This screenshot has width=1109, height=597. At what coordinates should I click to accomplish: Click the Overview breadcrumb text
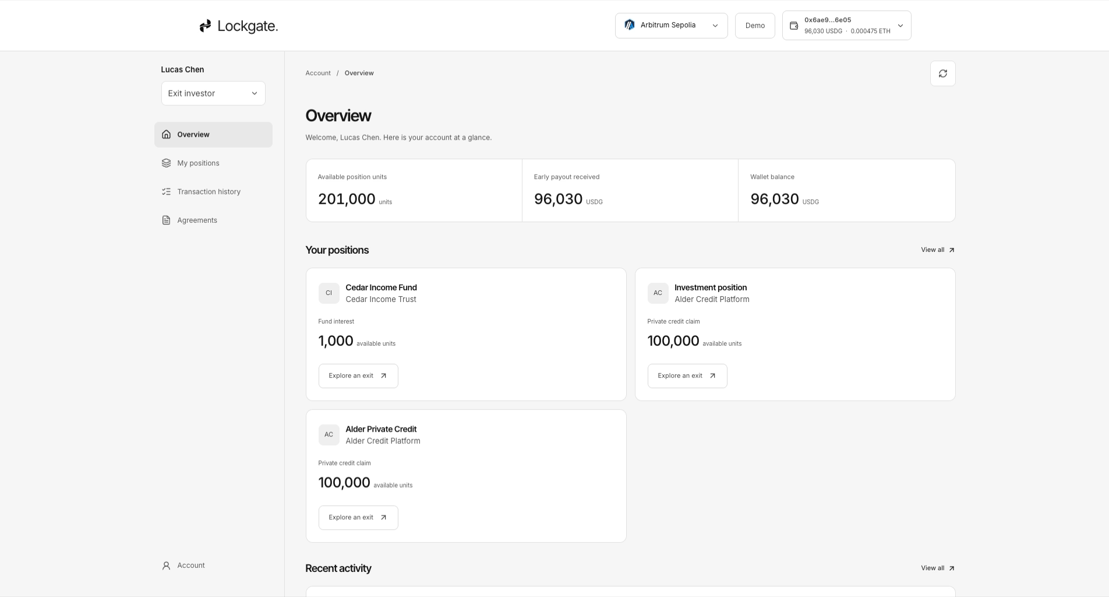coord(359,73)
